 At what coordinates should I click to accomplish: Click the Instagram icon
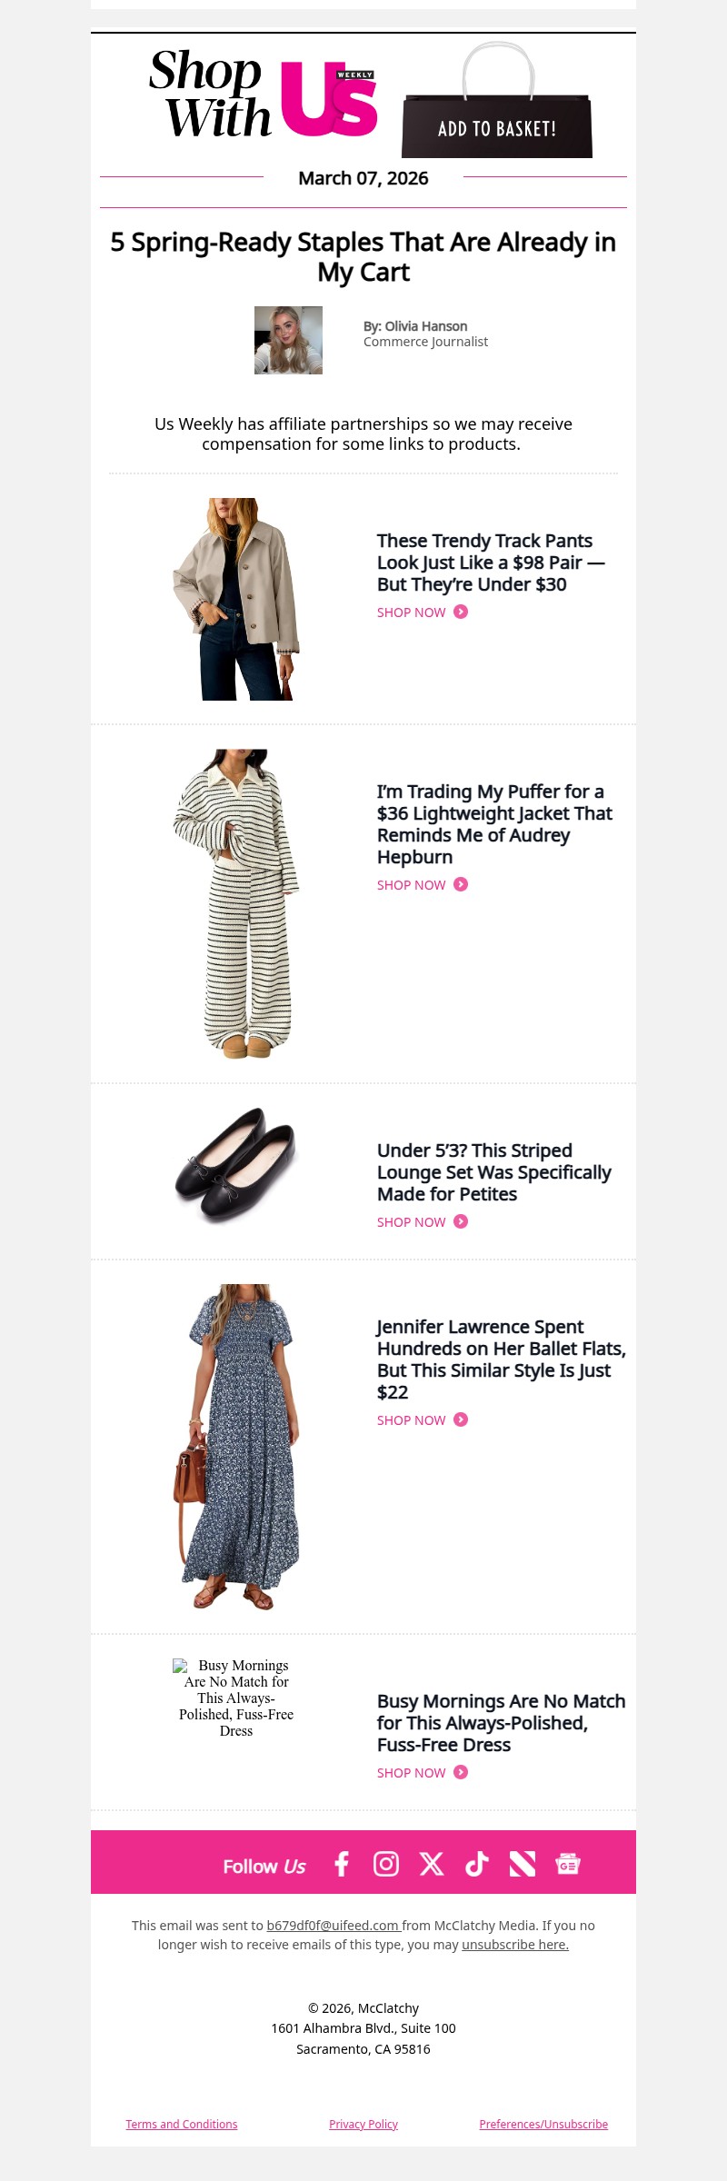pyautogui.click(x=386, y=1864)
